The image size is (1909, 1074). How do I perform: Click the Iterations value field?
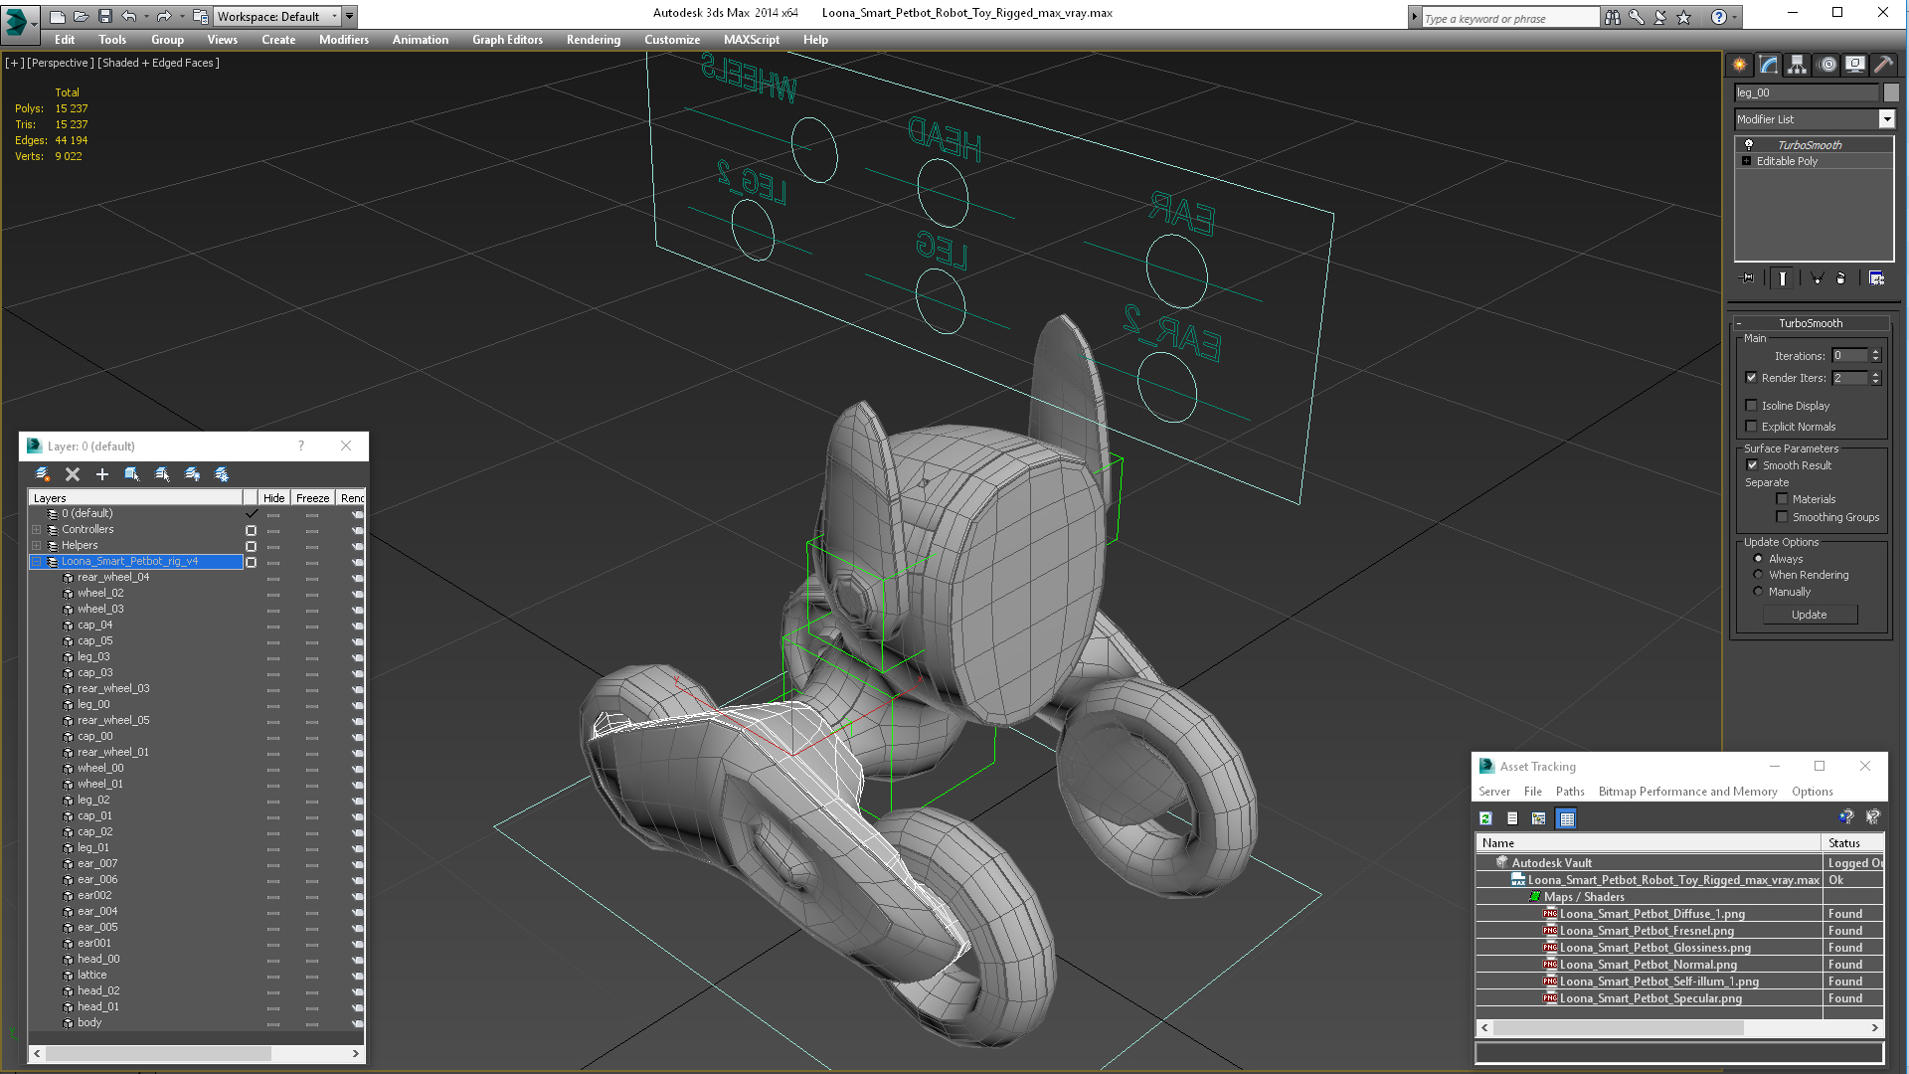click(1849, 356)
